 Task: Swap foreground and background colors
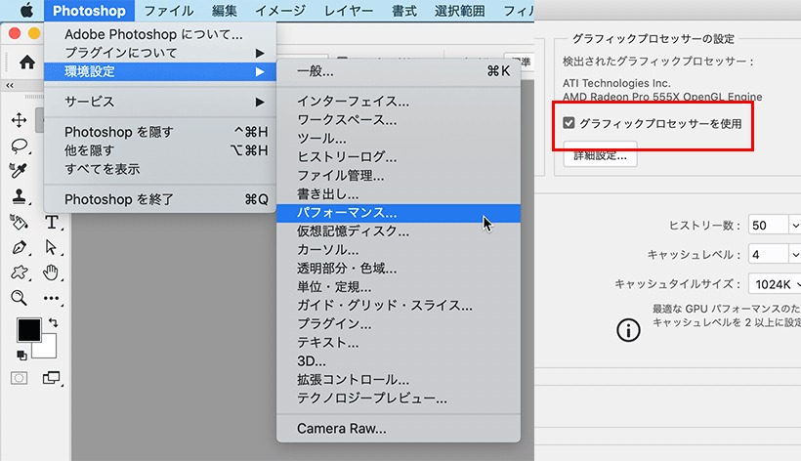pyautogui.click(x=53, y=322)
